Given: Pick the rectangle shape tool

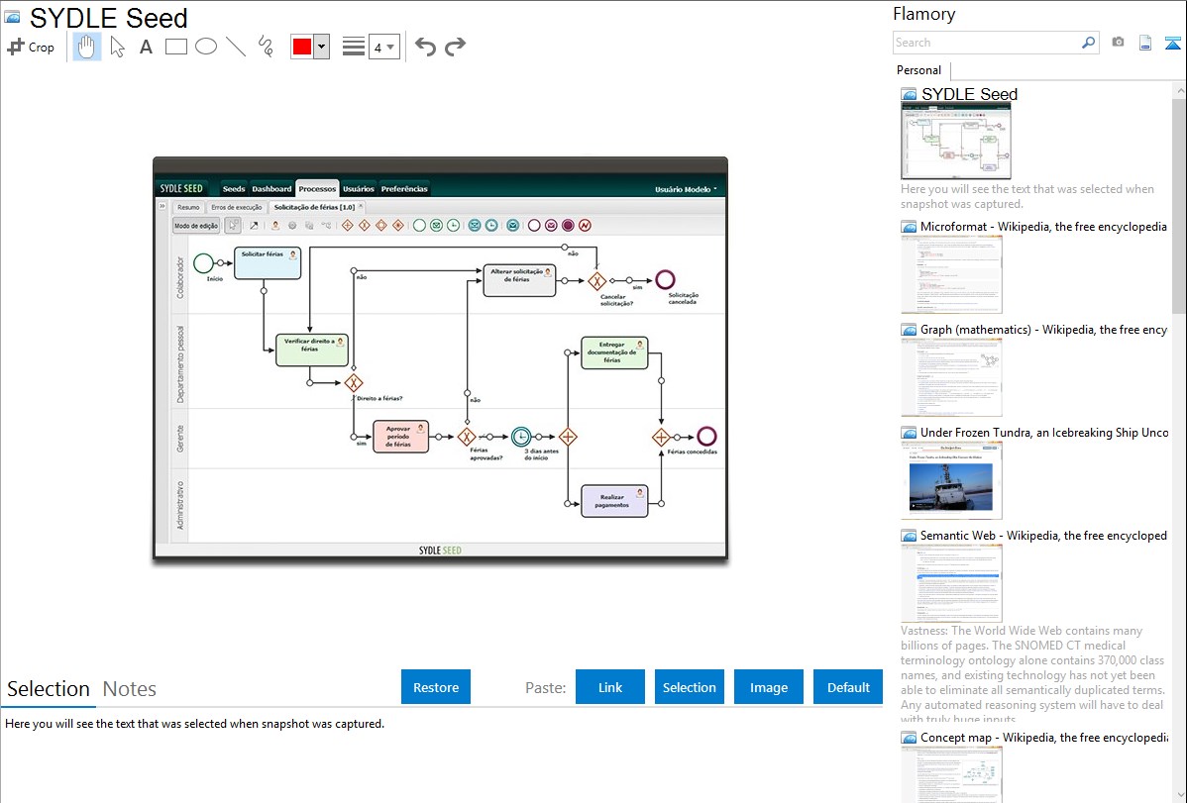Looking at the screenshot, I should (176, 47).
